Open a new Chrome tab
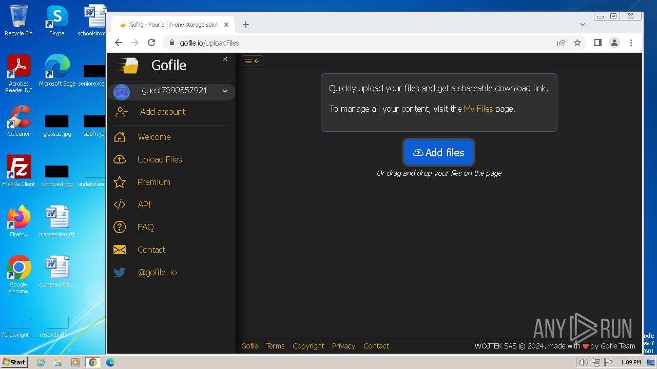The width and height of the screenshot is (657, 369). 246,25
